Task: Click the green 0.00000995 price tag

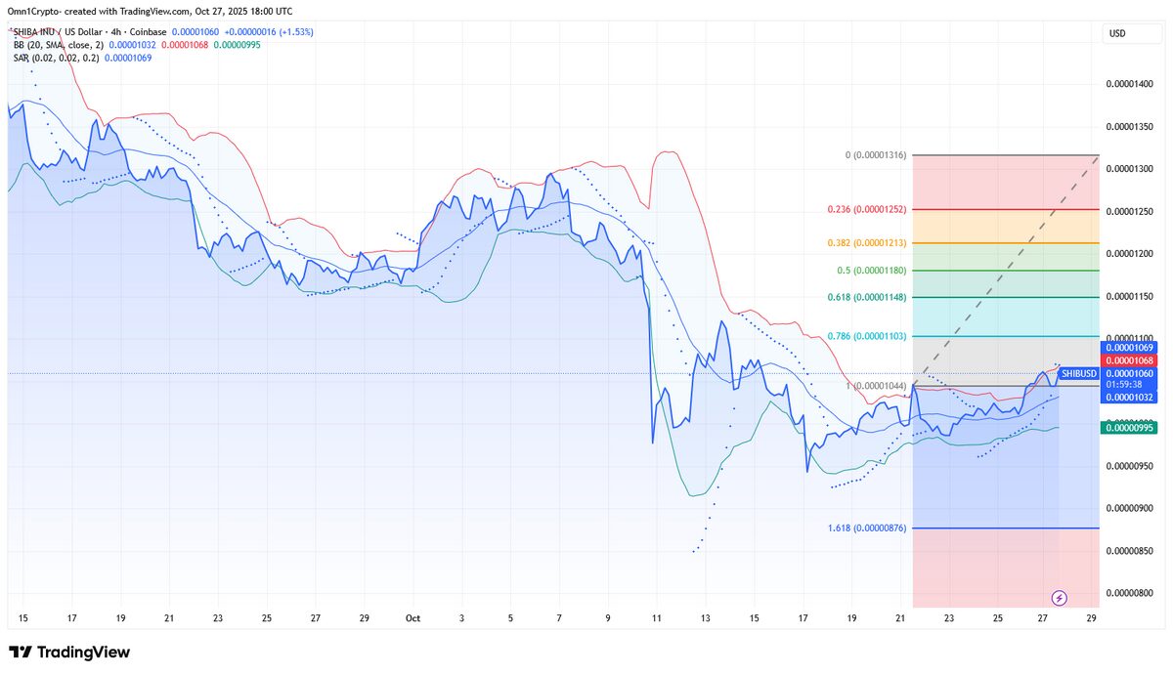Action: click(1129, 427)
